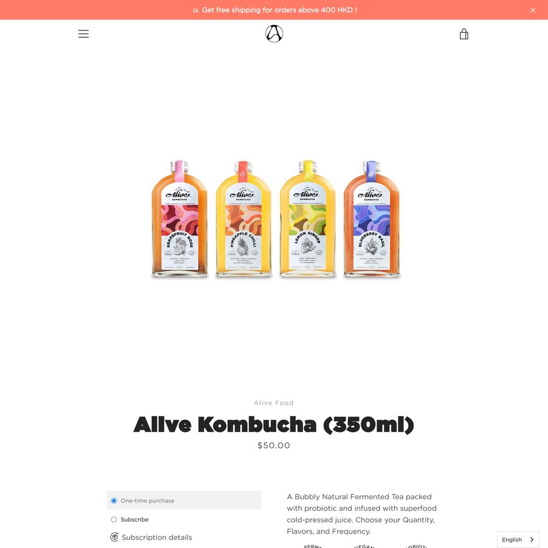Click the Subscription details box icon
548x548 pixels.
click(115, 537)
